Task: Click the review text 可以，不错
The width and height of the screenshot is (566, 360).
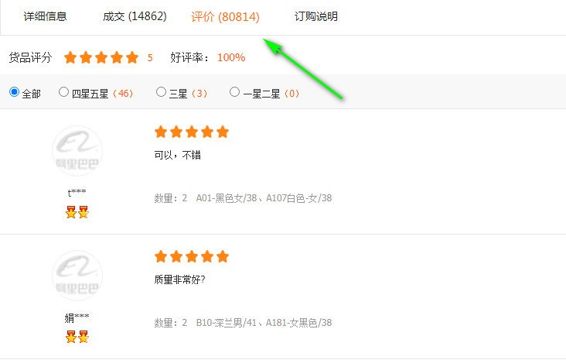Action: (x=177, y=155)
